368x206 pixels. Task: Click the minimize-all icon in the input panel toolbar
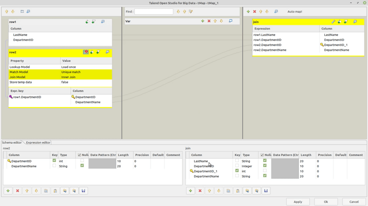[28, 11]
